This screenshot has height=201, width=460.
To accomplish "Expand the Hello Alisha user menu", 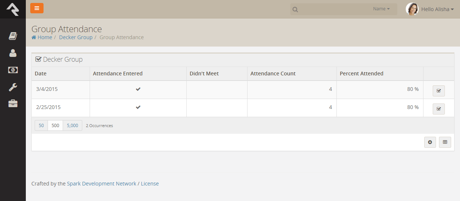I will [437, 9].
